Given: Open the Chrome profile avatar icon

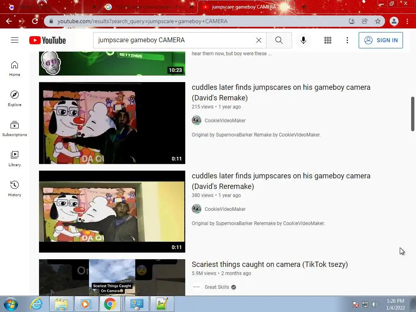Looking at the screenshot, I should point(394,21).
